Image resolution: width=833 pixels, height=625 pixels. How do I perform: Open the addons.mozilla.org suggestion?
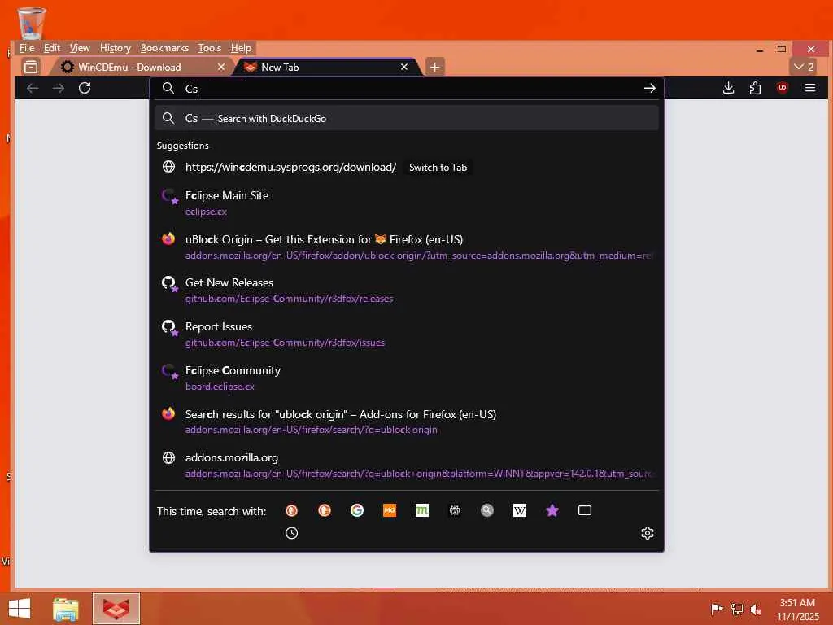pyautogui.click(x=407, y=465)
